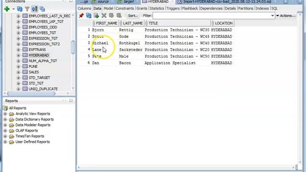Viewport: 306px width, 172px height.
Task: Insert a new row into the data grid
Action: [96, 16]
